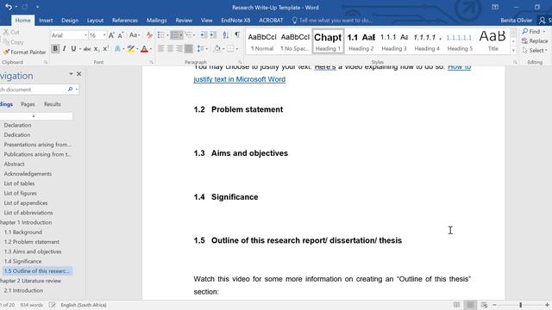Clear all formatting icon
This screenshot has height=310, width=552.
coord(149,35)
